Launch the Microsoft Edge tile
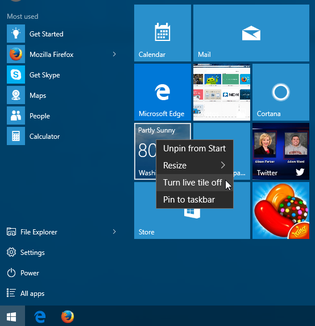 point(163,92)
